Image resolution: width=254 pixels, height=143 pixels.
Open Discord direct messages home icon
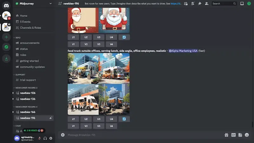tap(6, 6)
